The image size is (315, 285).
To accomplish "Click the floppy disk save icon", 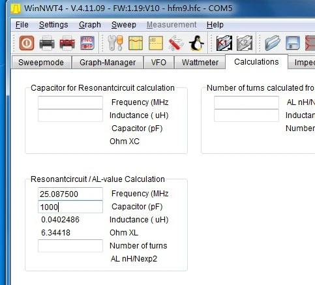I will [293, 43].
